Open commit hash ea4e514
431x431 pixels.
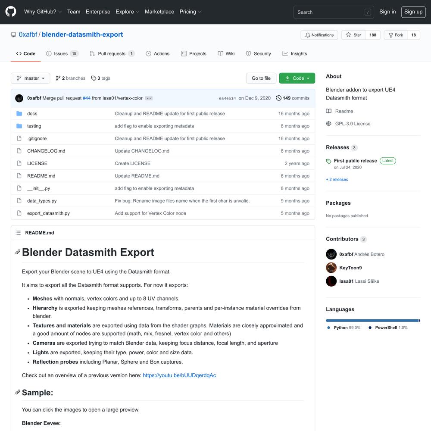227,98
